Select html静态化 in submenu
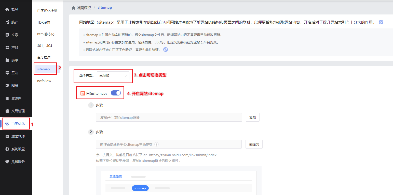This screenshot has height=195, width=393. tap(46, 34)
